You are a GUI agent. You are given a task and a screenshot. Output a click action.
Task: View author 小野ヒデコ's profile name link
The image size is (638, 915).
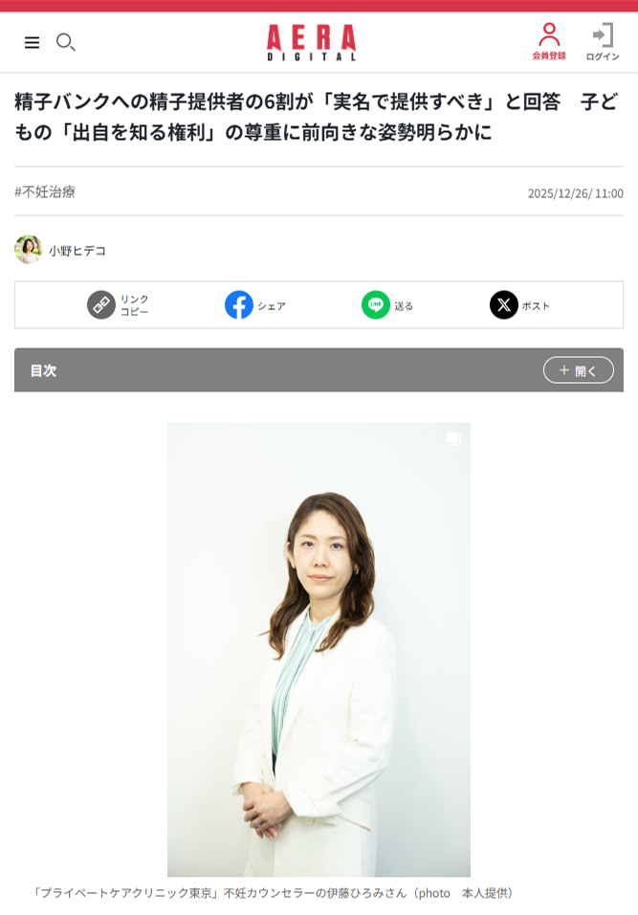(77, 251)
